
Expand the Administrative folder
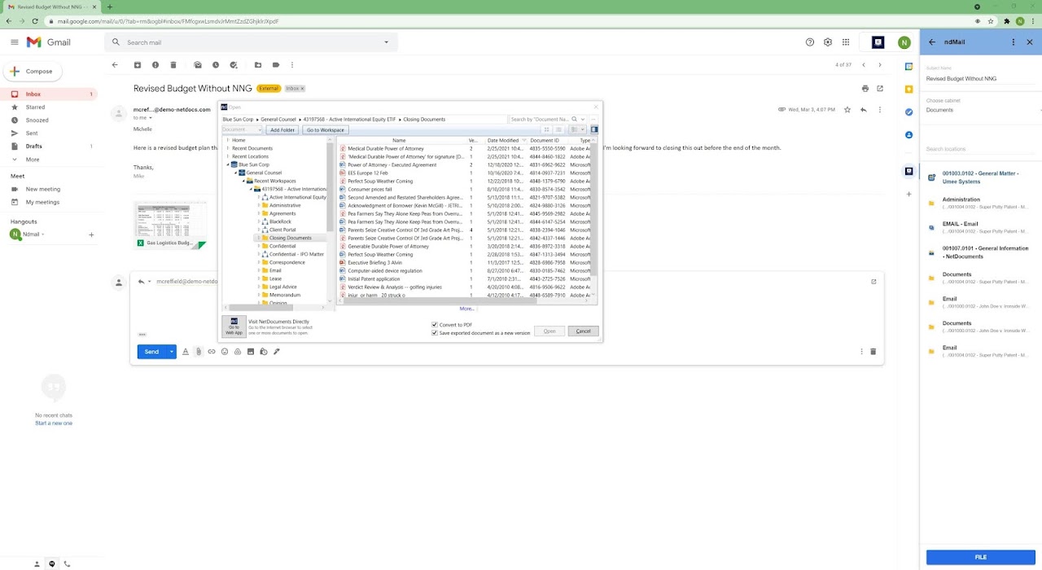point(259,205)
